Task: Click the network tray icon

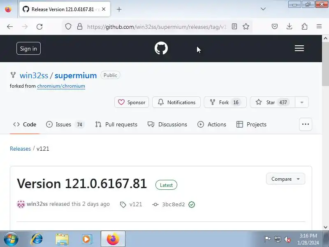Action: click(x=277, y=239)
